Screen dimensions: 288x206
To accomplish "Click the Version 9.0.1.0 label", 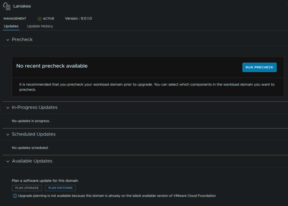I will pos(78,19).
